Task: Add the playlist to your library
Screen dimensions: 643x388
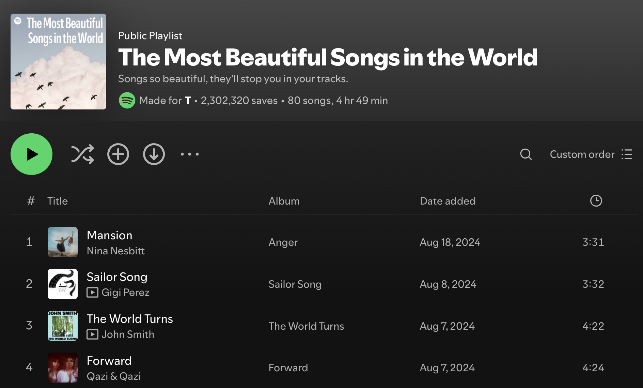Action: pos(118,154)
